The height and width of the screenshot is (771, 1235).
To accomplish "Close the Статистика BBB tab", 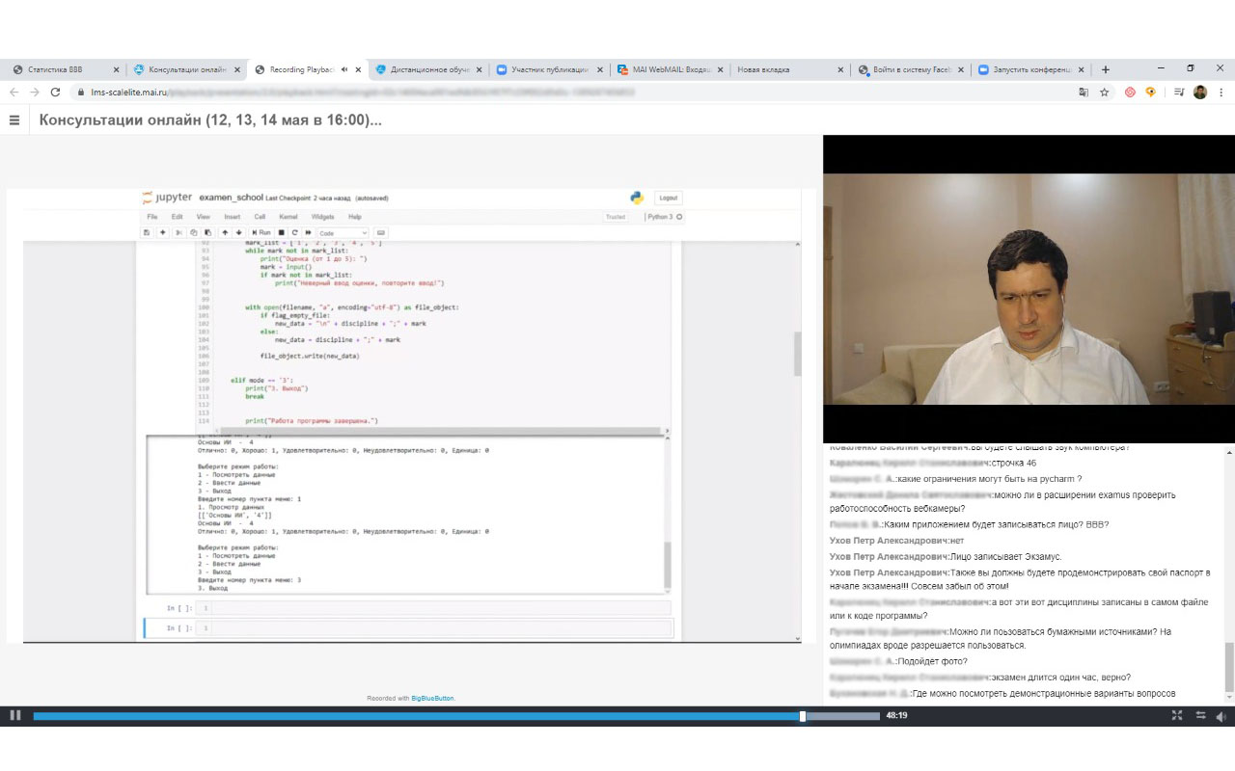I will pyautogui.click(x=117, y=69).
